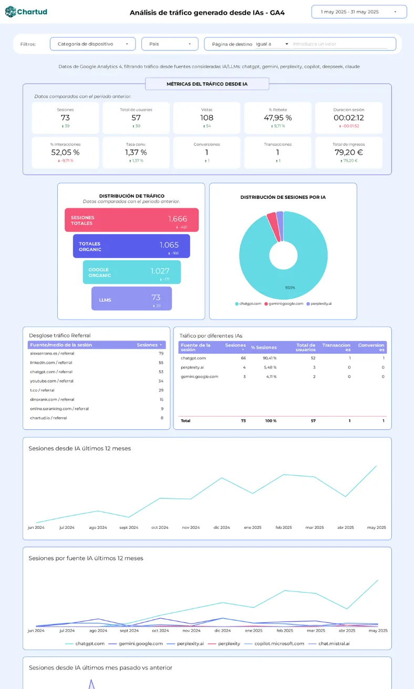Click 'Sesiones por fuente IA últimos 12 meses' title
The height and width of the screenshot is (689, 414).
tap(86, 558)
